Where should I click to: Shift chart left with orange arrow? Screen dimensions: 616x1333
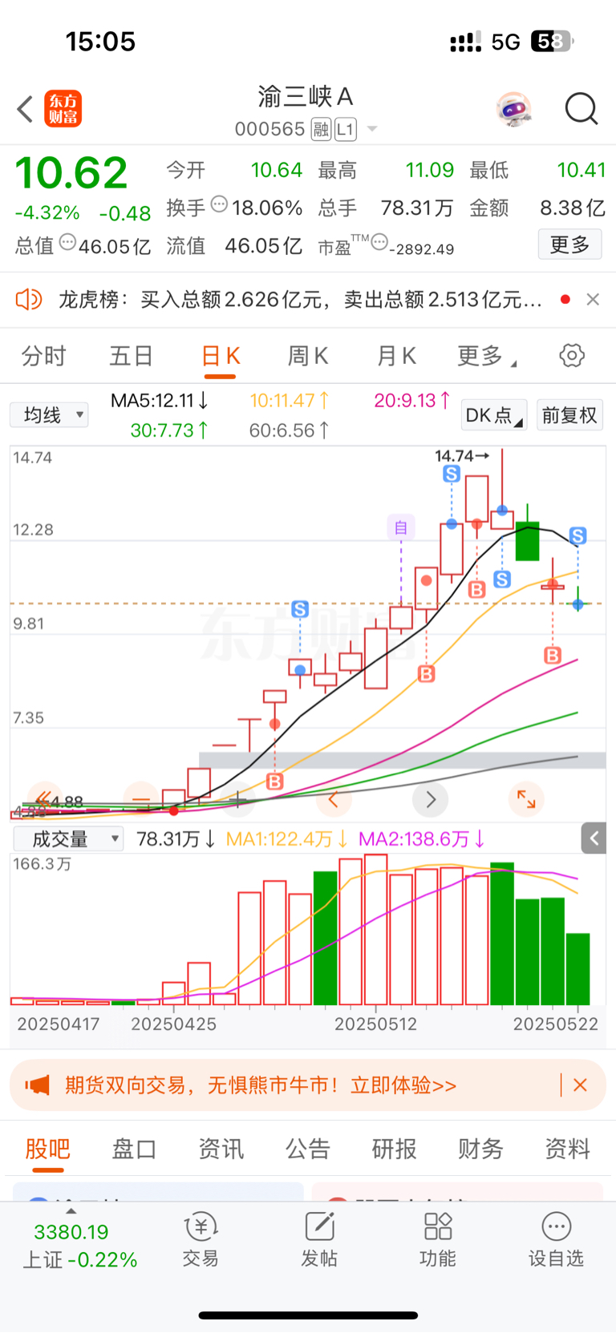click(x=334, y=799)
